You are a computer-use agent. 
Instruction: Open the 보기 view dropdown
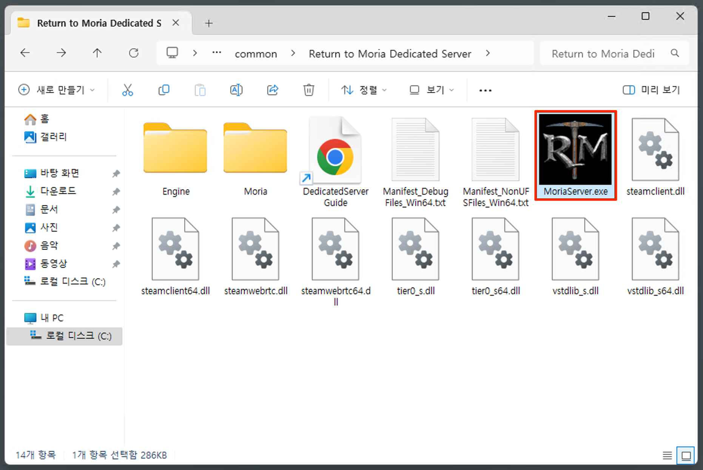432,90
